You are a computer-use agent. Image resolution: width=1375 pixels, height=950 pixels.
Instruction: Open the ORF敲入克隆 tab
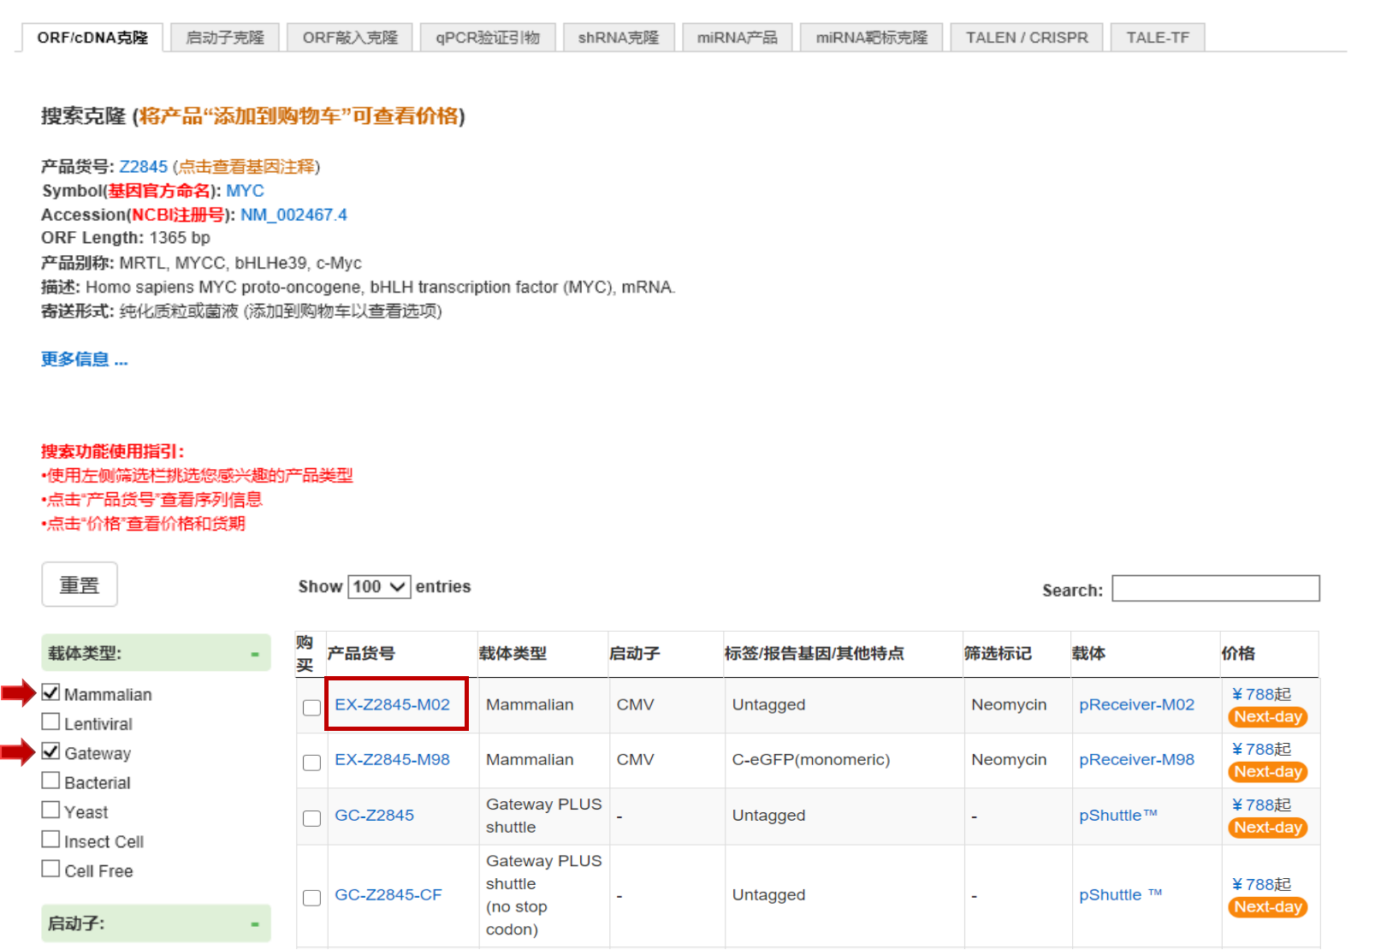(x=350, y=38)
